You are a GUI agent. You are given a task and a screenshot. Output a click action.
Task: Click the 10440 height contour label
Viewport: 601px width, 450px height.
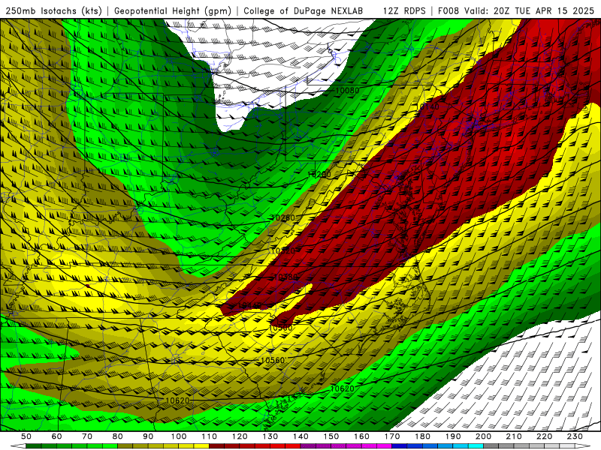[250, 305]
